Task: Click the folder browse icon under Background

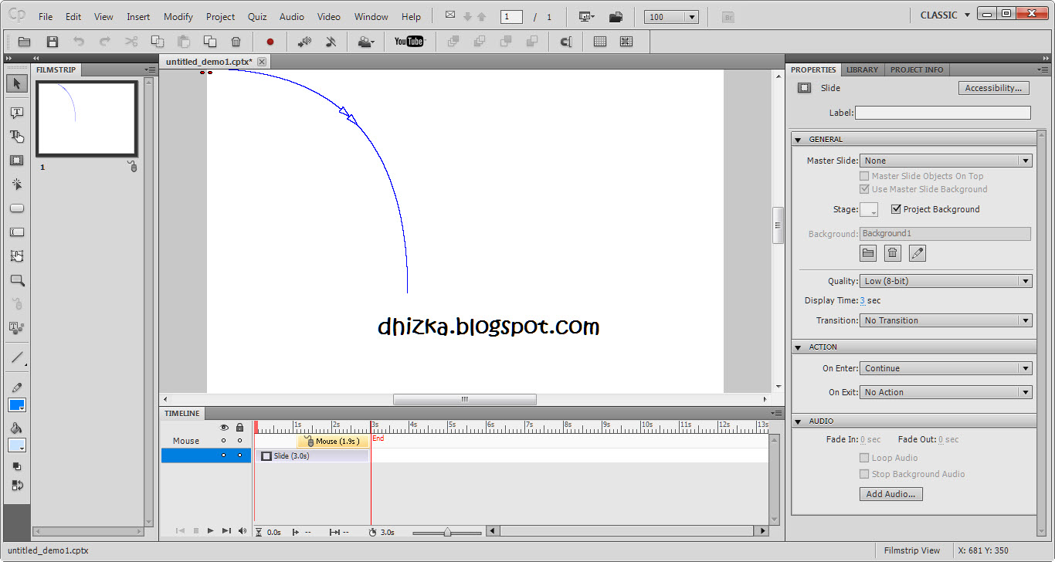Action: click(x=869, y=252)
